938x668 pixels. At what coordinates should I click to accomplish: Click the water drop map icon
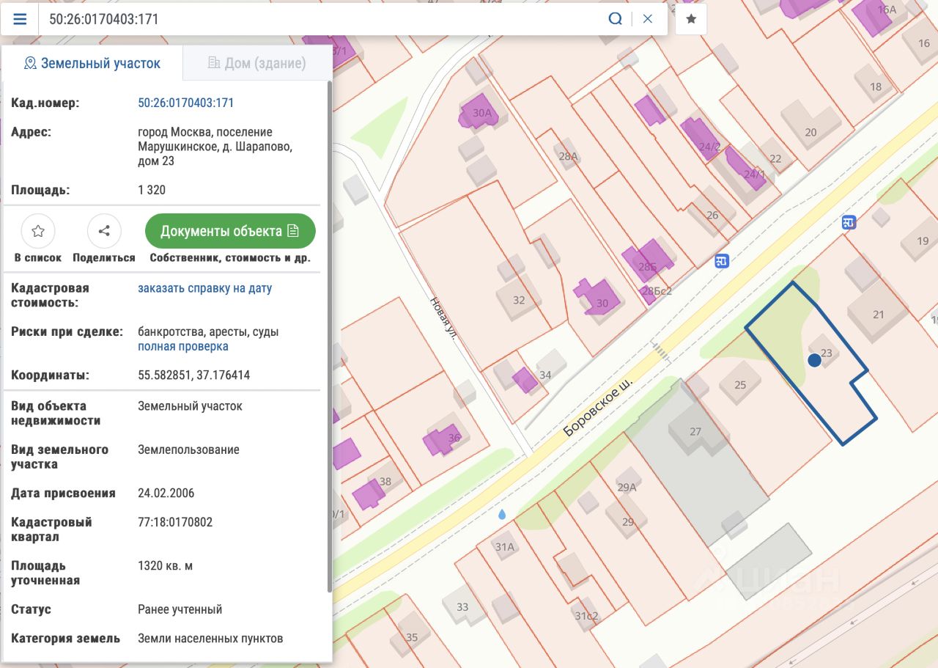502,515
